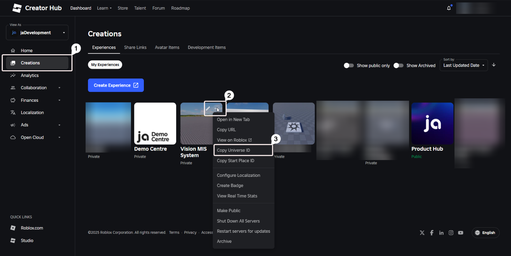Open the notifications bell
Viewport: 511px width, 256px height.
[449, 8]
